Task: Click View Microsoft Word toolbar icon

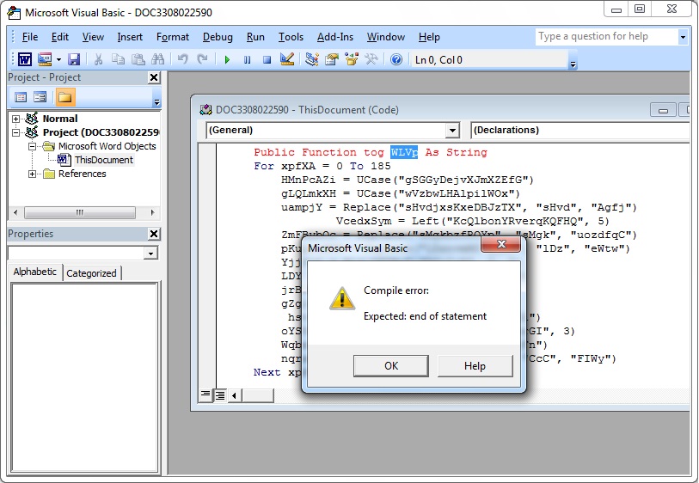Action: [25, 59]
